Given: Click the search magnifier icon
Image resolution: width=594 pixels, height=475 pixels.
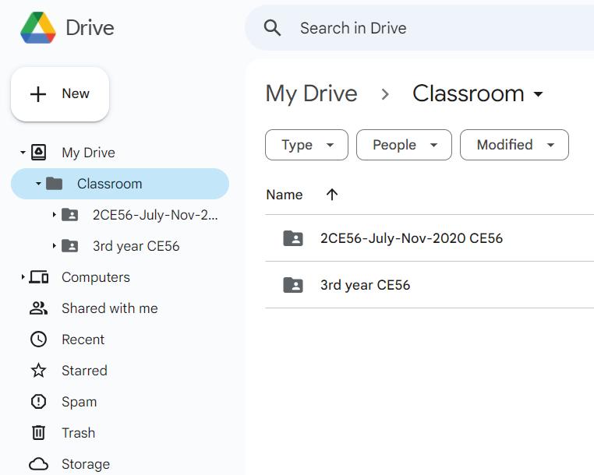Looking at the screenshot, I should click(272, 28).
